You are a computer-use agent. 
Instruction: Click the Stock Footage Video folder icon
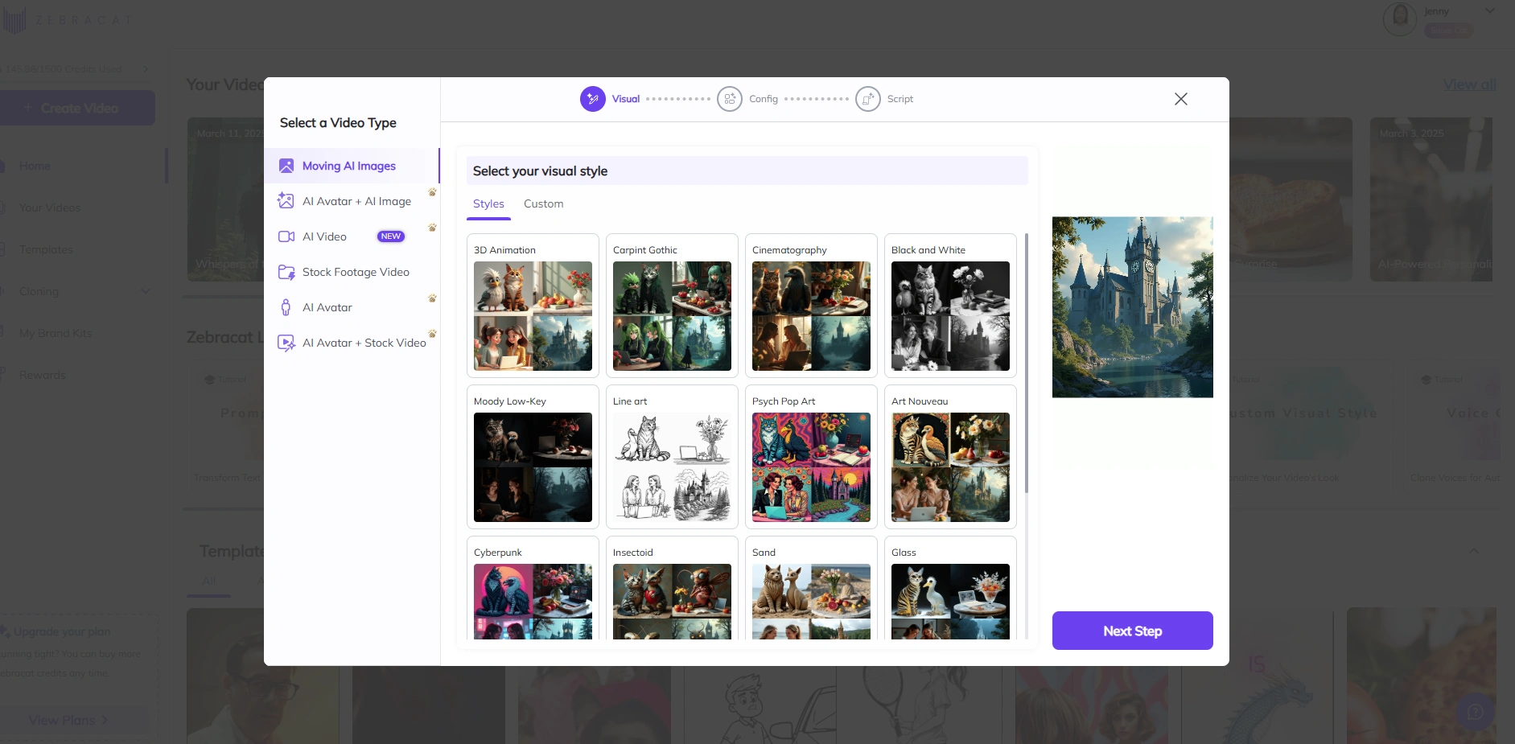tap(286, 272)
